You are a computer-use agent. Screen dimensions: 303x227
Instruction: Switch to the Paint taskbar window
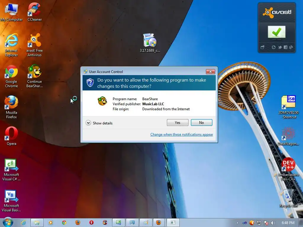click(146, 223)
